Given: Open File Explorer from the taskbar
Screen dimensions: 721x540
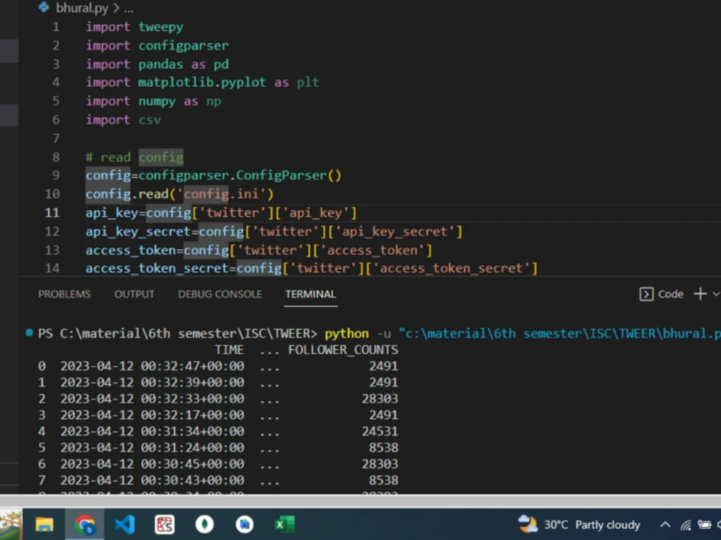Looking at the screenshot, I should pos(45,524).
